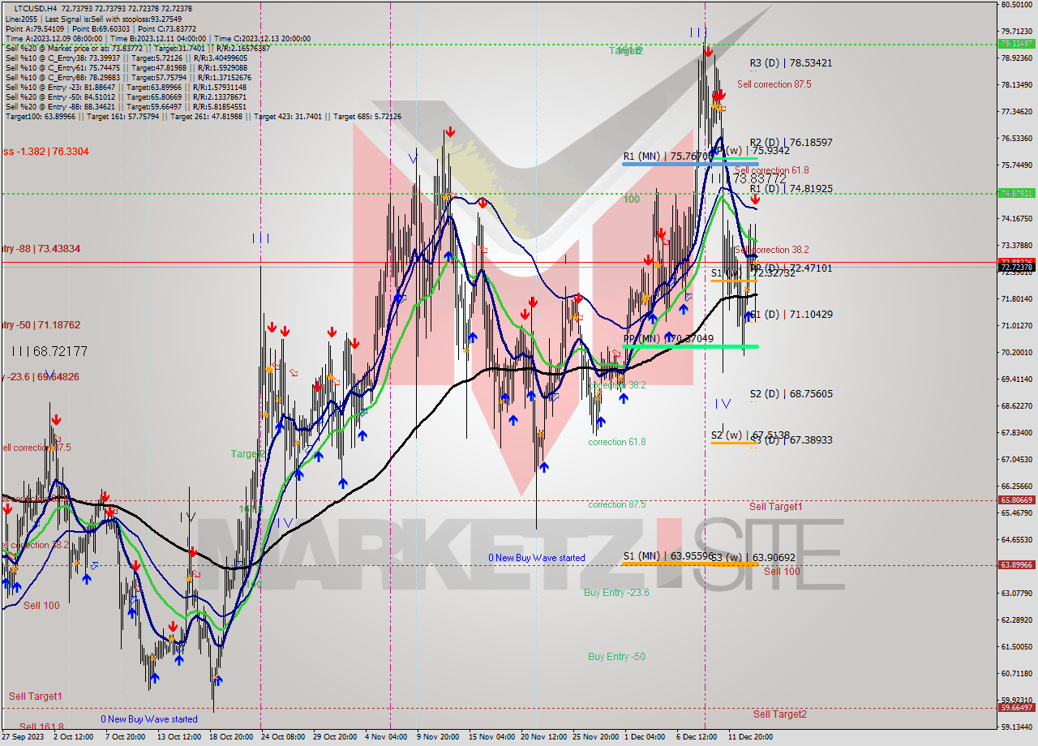1038x746 pixels.
Task: Select the 'Target100: 63.89966' targets line
Action: pos(203,116)
